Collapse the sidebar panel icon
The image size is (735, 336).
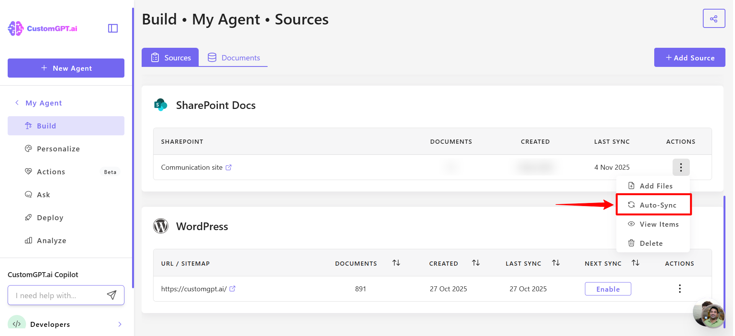point(113,28)
